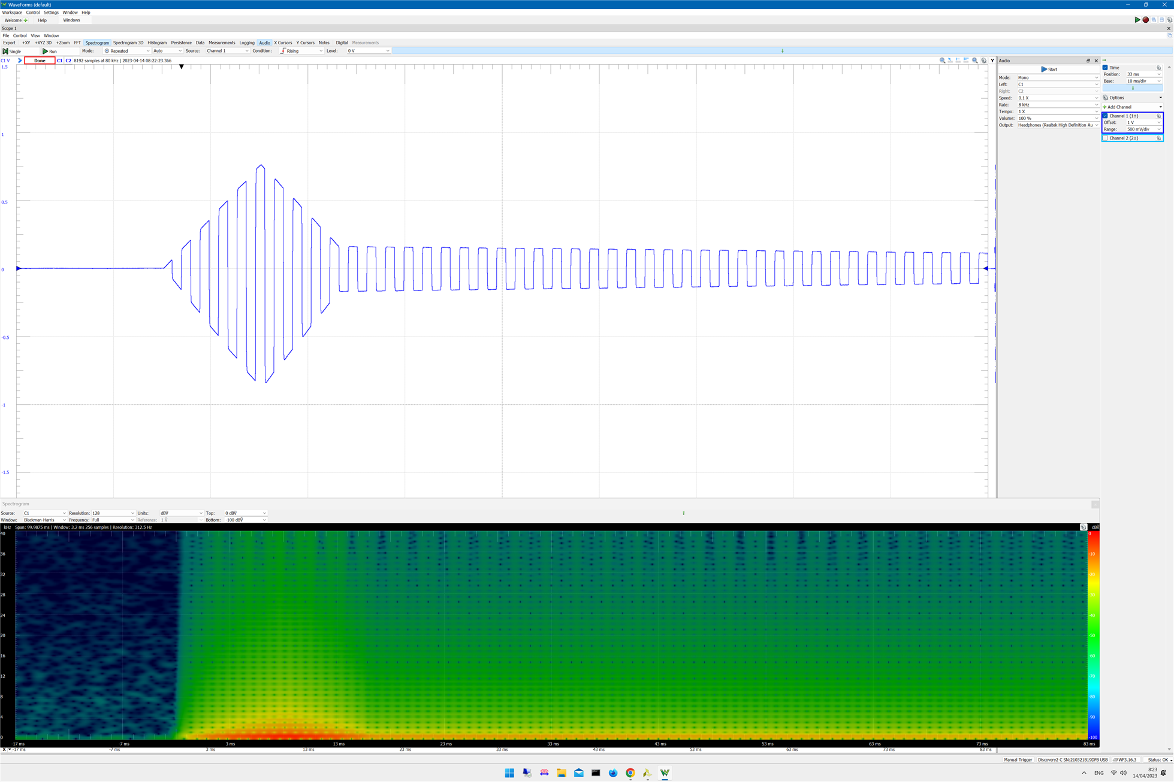The width and height of the screenshot is (1174, 782).
Task: Open the trigger Level 0 V dropdown
Action: 369,51
